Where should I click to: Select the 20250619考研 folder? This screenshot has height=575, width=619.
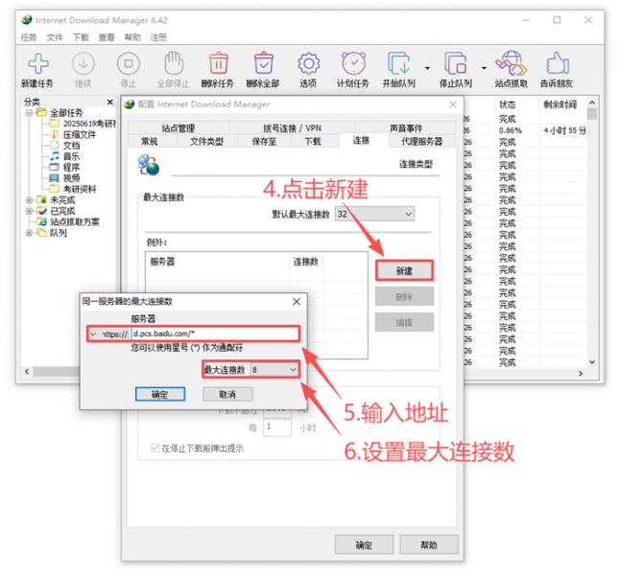89,124
